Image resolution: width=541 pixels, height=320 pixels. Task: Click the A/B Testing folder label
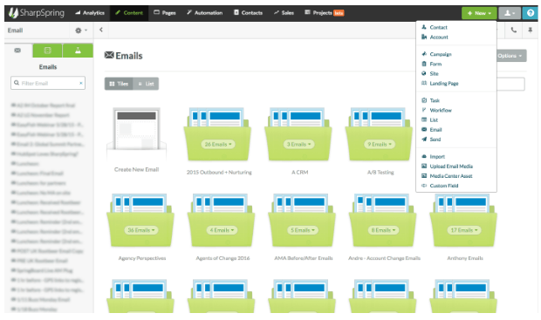(380, 172)
